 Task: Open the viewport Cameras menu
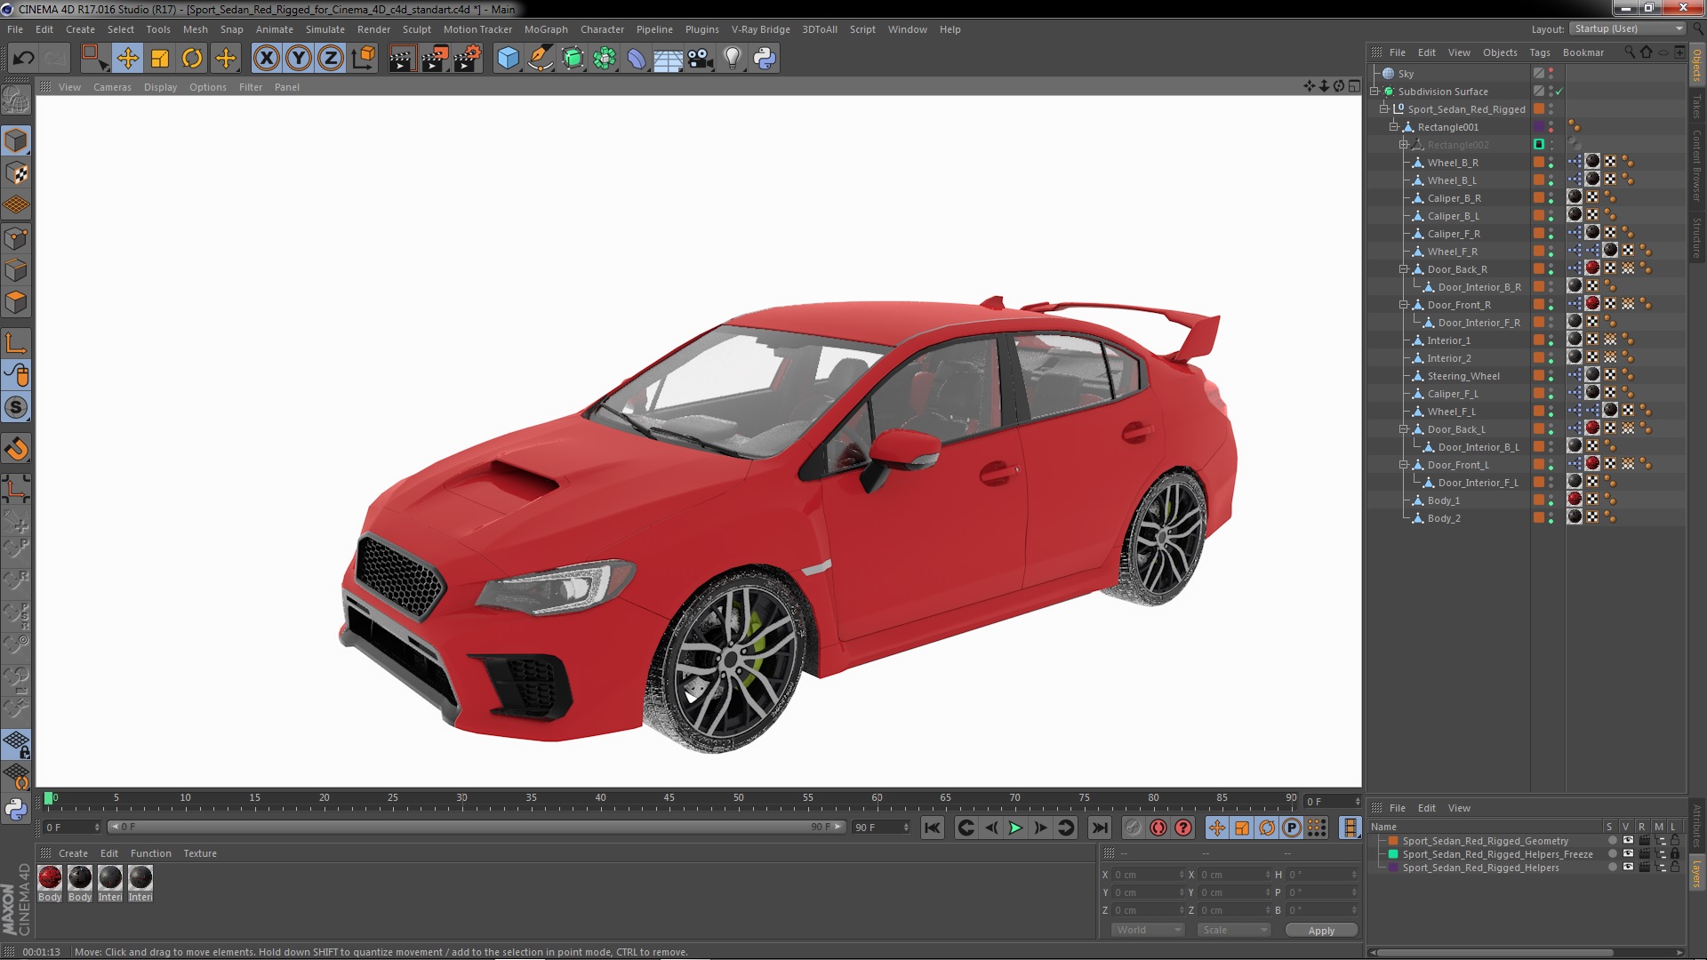(x=112, y=87)
